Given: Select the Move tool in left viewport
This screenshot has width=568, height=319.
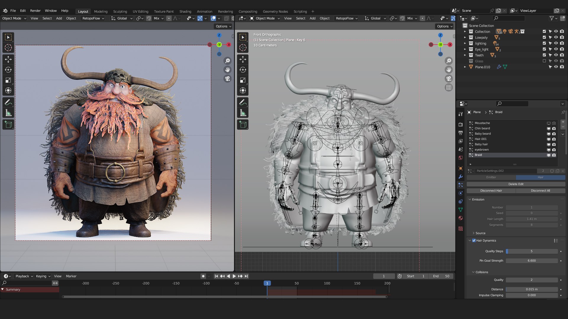Looking at the screenshot, I should [8, 59].
